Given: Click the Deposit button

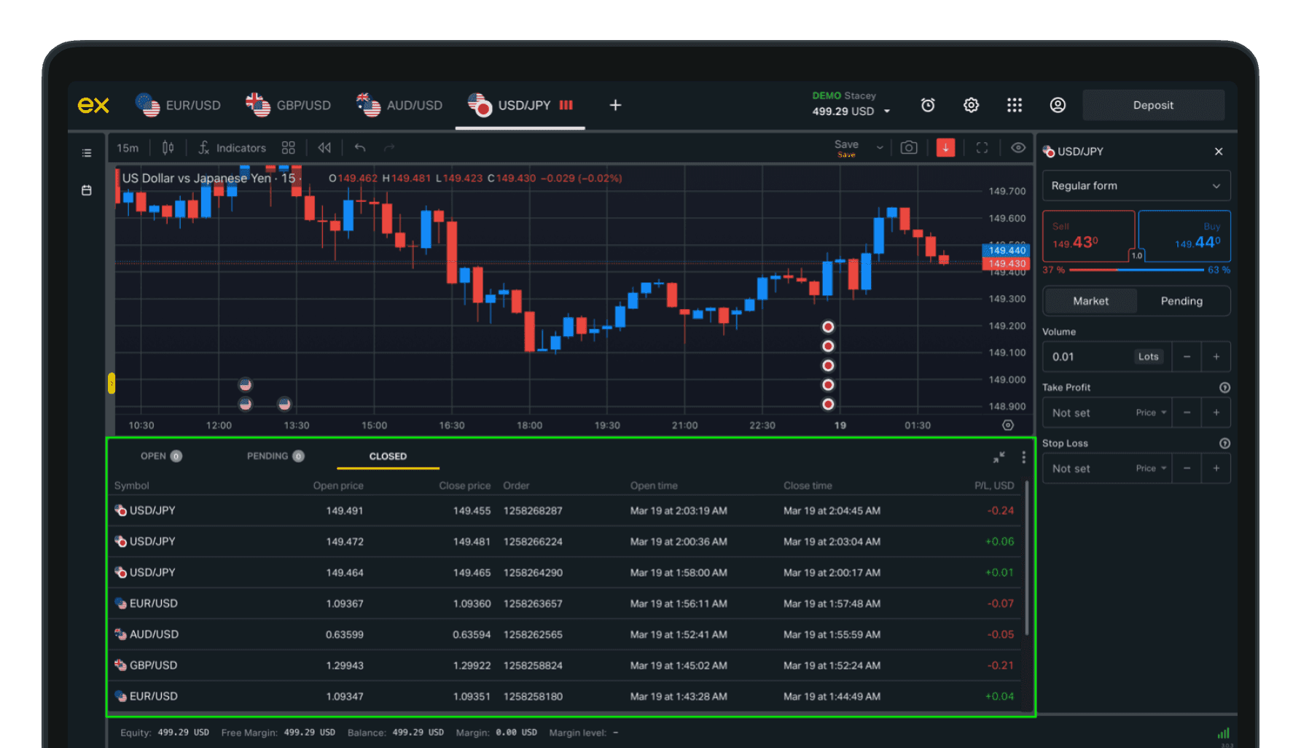Looking at the screenshot, I should [x=1153, y=104].
